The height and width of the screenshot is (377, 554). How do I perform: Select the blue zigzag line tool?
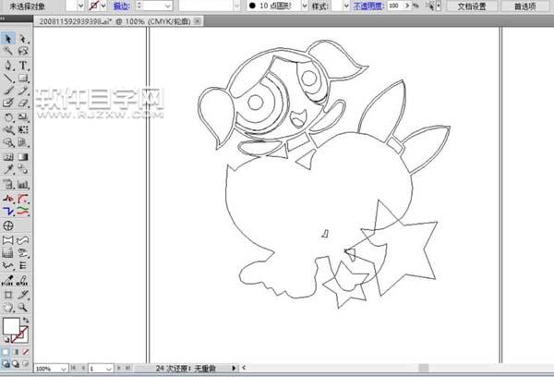click(8, 212)
